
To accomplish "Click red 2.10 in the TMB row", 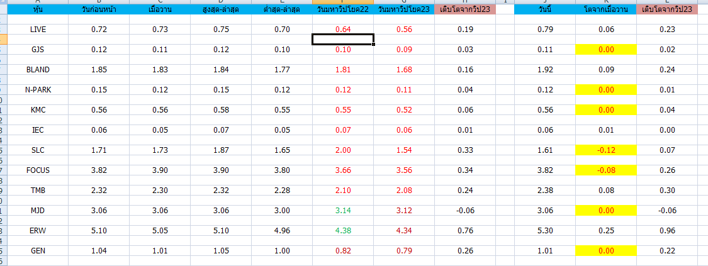I will coord(343,191).
